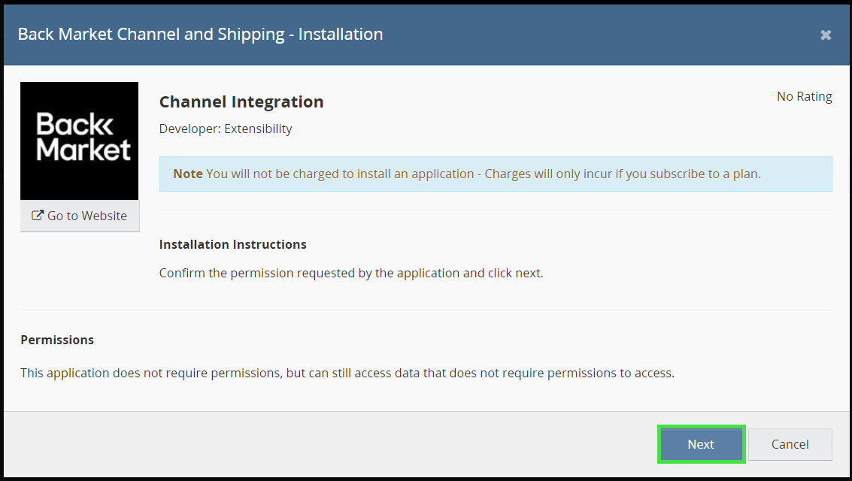The width and height of the screenshot is (852, 481).
Task: Click the Permissions section heading
Action: (x=57, y=340)
